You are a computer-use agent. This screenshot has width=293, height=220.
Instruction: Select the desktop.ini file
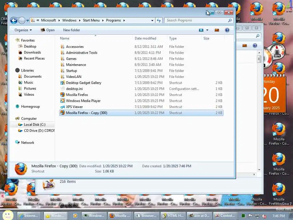point(74,89)
